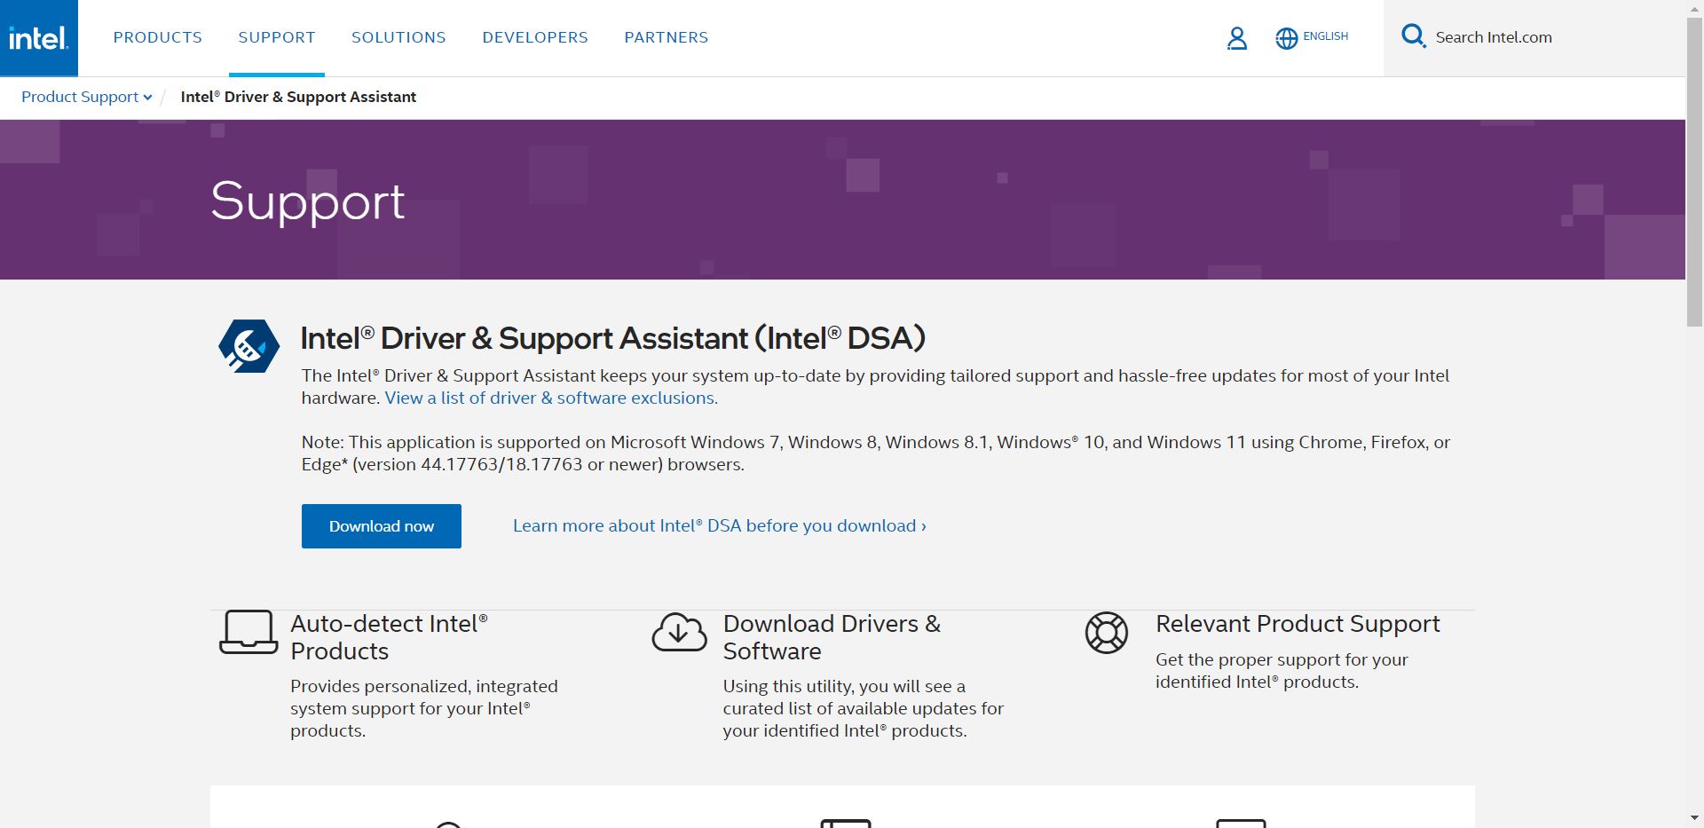Click the Auto-detect Intel Products heading
Viewport: 1704px width, 828px height.
tap(389, 637)
